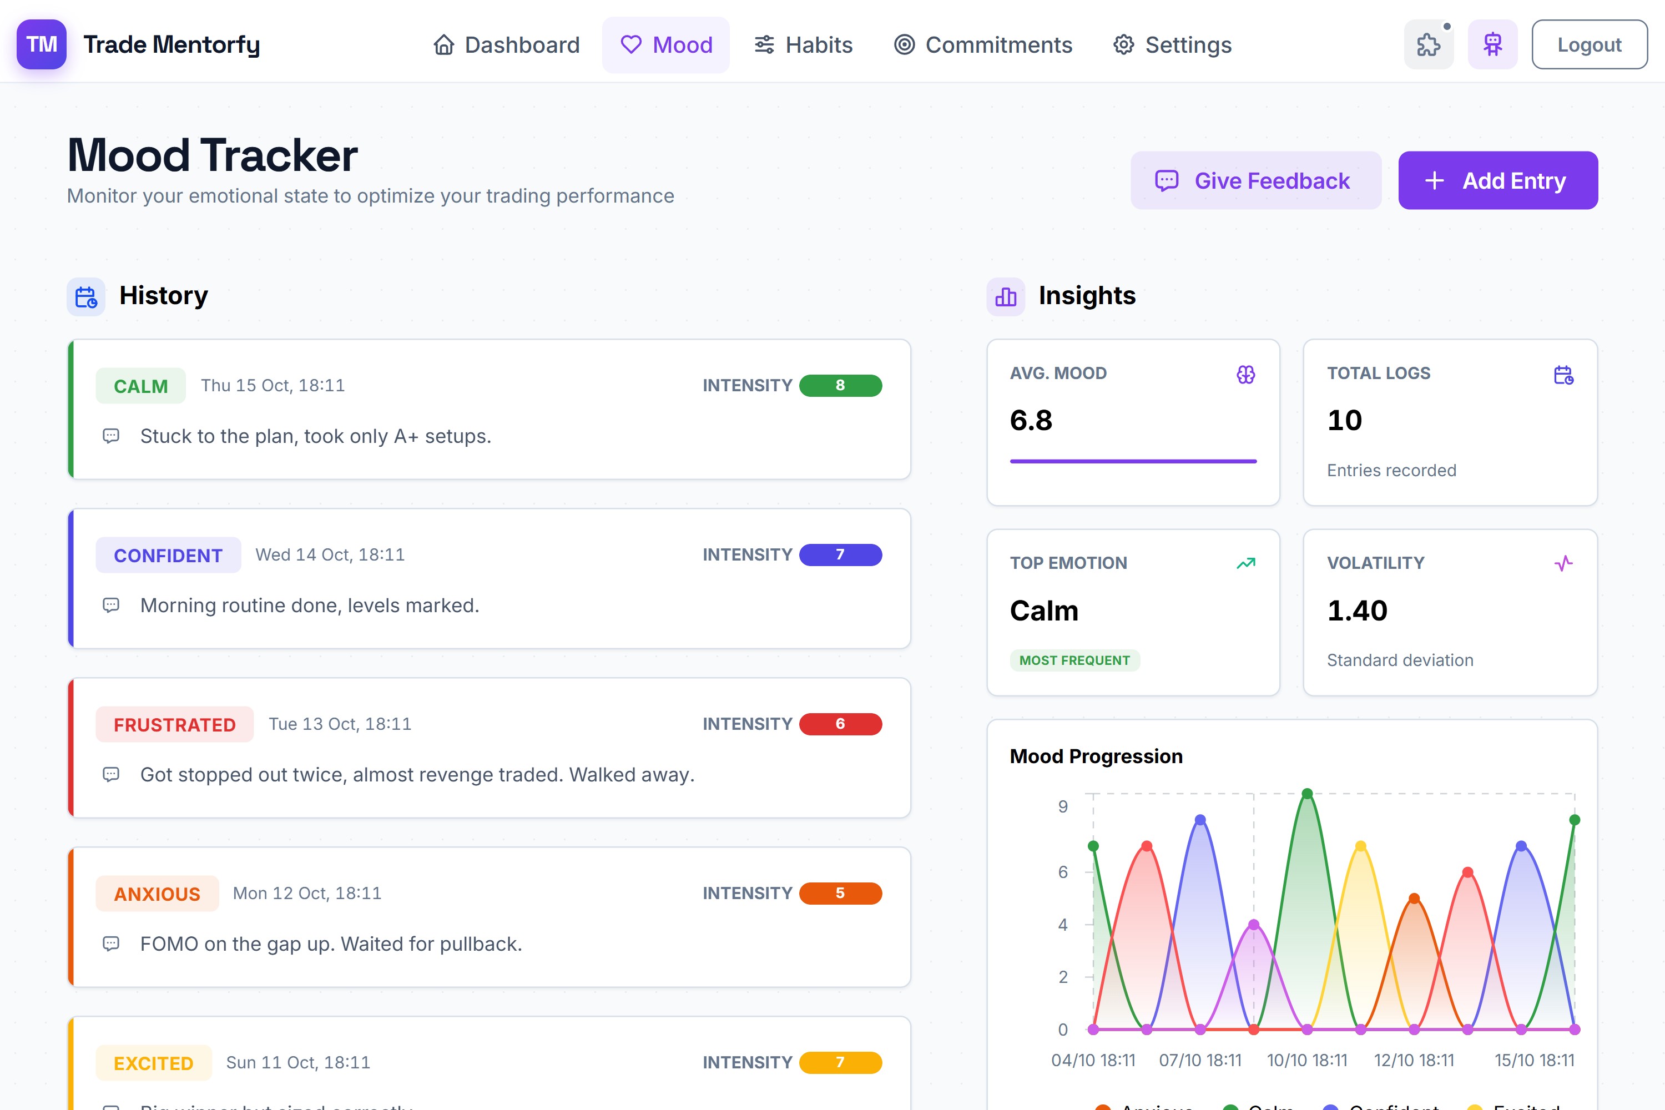Go to the Dashboard nav item
1665x1110 pixels.
506,44
